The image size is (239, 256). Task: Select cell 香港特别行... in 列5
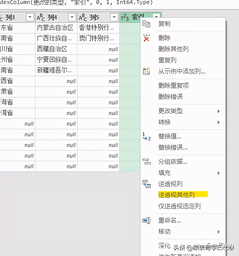pos(98,28)
